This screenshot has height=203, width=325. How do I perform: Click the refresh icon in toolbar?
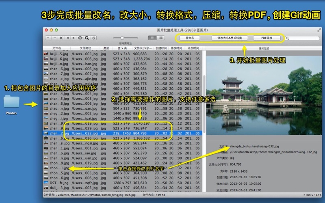coord(94,38)
